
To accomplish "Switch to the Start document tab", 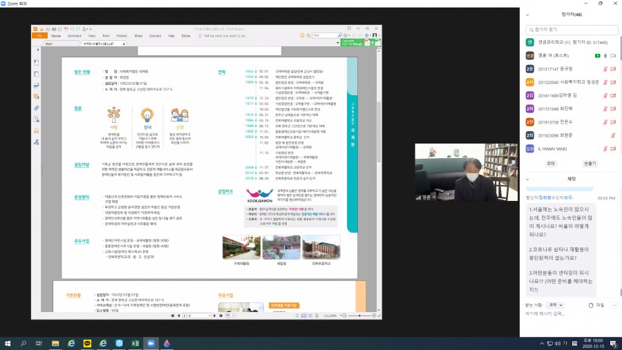I will point(49,43).
